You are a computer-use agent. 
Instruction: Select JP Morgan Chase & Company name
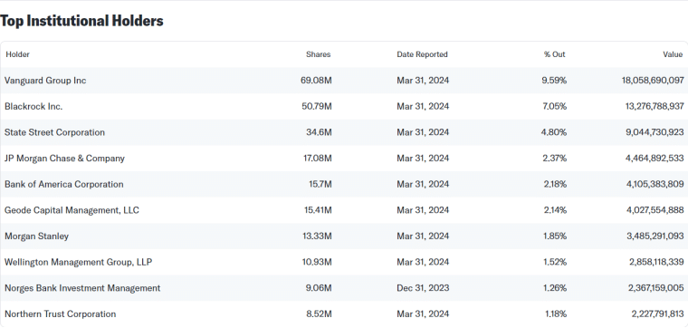(64, 159)
